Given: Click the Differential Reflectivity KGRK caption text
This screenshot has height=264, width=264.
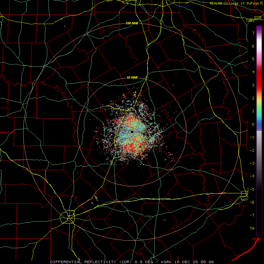Looking at the screenshot, I should [x=132, y=262].
